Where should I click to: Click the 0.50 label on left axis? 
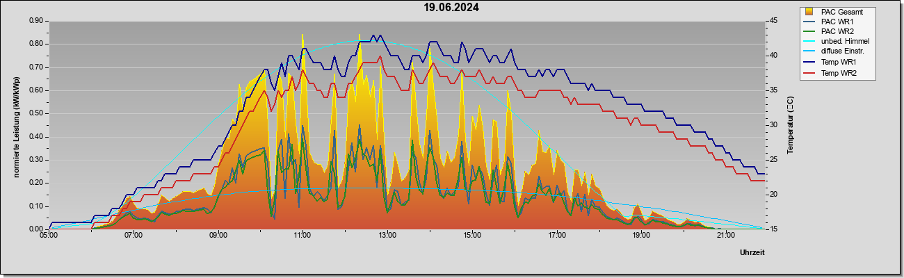pos(37,113)
